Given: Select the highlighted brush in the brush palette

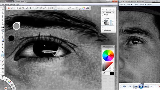Looking at the screenshot, I should pos(3,54).
